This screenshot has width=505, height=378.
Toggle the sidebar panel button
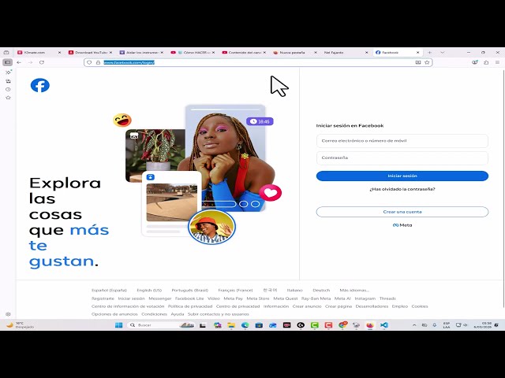coord(8,62)
